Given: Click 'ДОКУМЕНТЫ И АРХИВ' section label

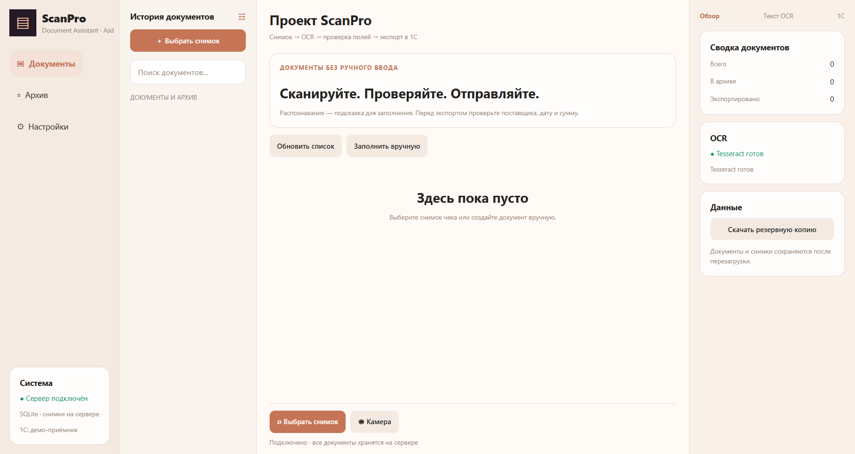Looking at the screenshot, I should click(163, 97).
